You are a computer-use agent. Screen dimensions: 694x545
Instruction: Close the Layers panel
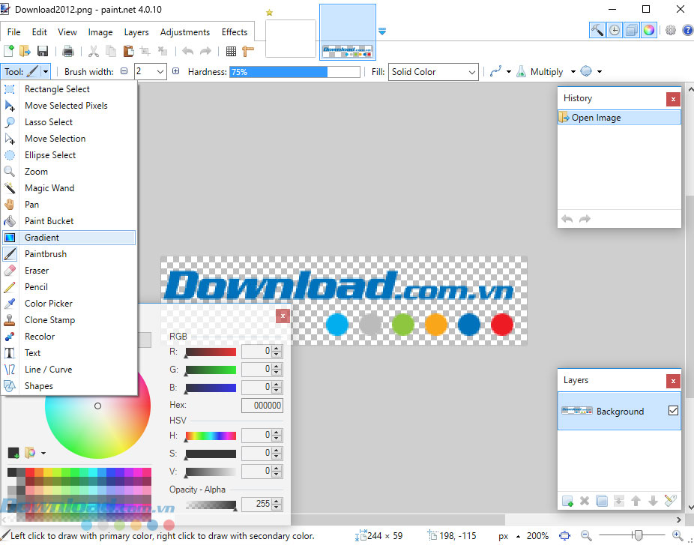(673, 381)
